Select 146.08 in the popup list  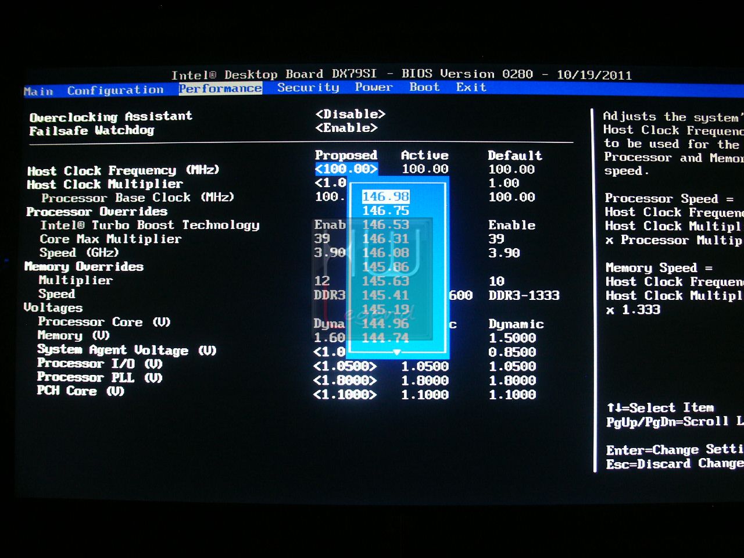coord(386,253)
